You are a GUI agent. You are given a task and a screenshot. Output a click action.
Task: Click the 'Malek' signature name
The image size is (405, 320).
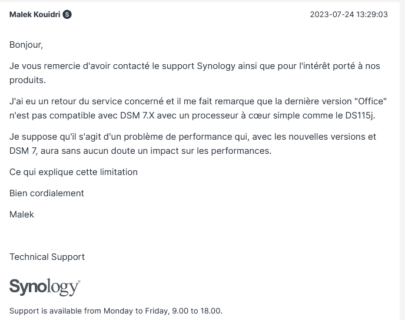point(22,215)
